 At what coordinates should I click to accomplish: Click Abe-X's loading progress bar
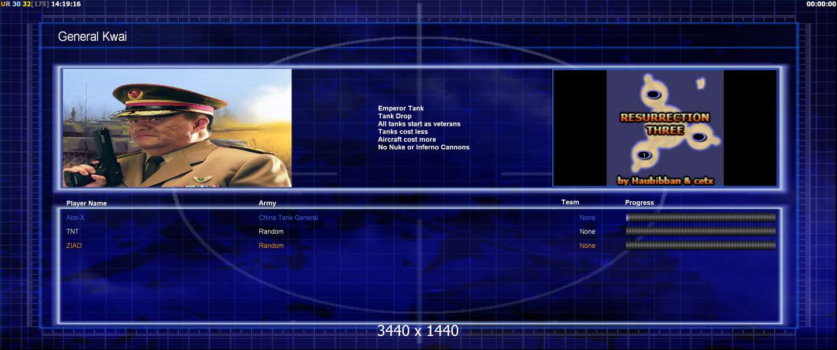click(701, 218)
